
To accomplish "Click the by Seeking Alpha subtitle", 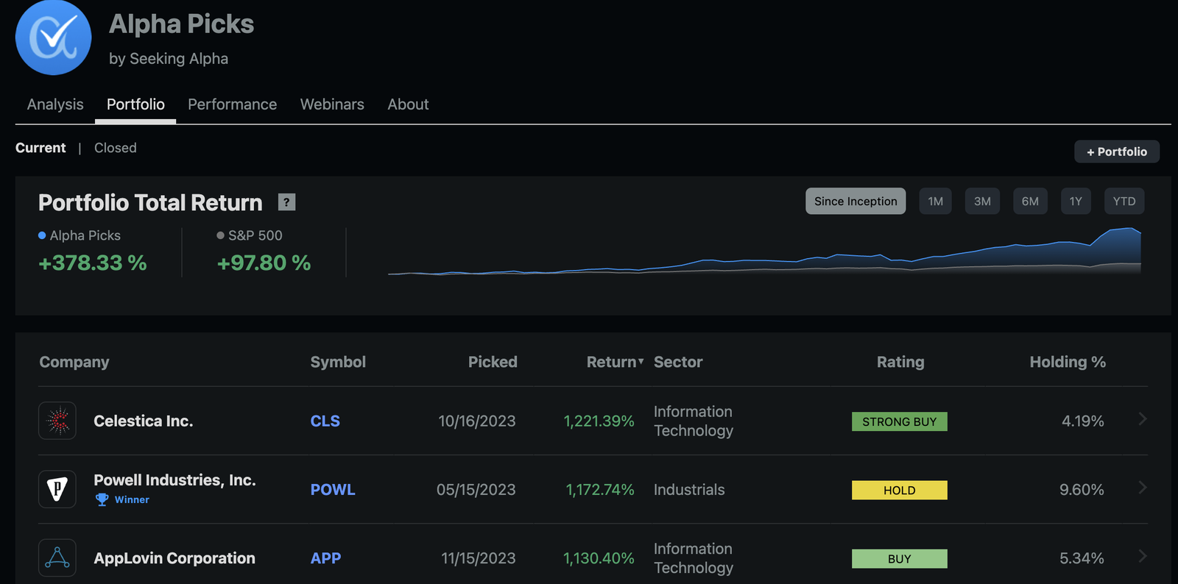I will coord(169,58).
